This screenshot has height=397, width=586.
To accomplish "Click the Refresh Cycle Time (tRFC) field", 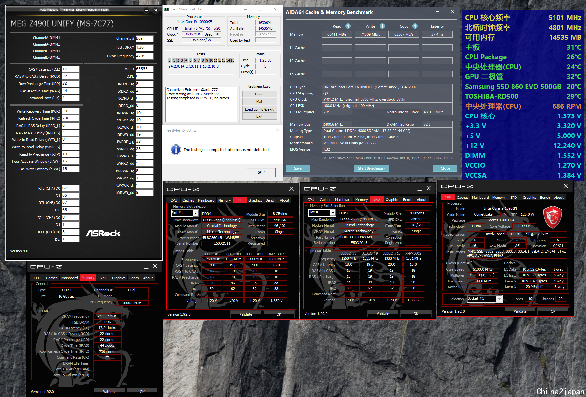I will (71, 118).
